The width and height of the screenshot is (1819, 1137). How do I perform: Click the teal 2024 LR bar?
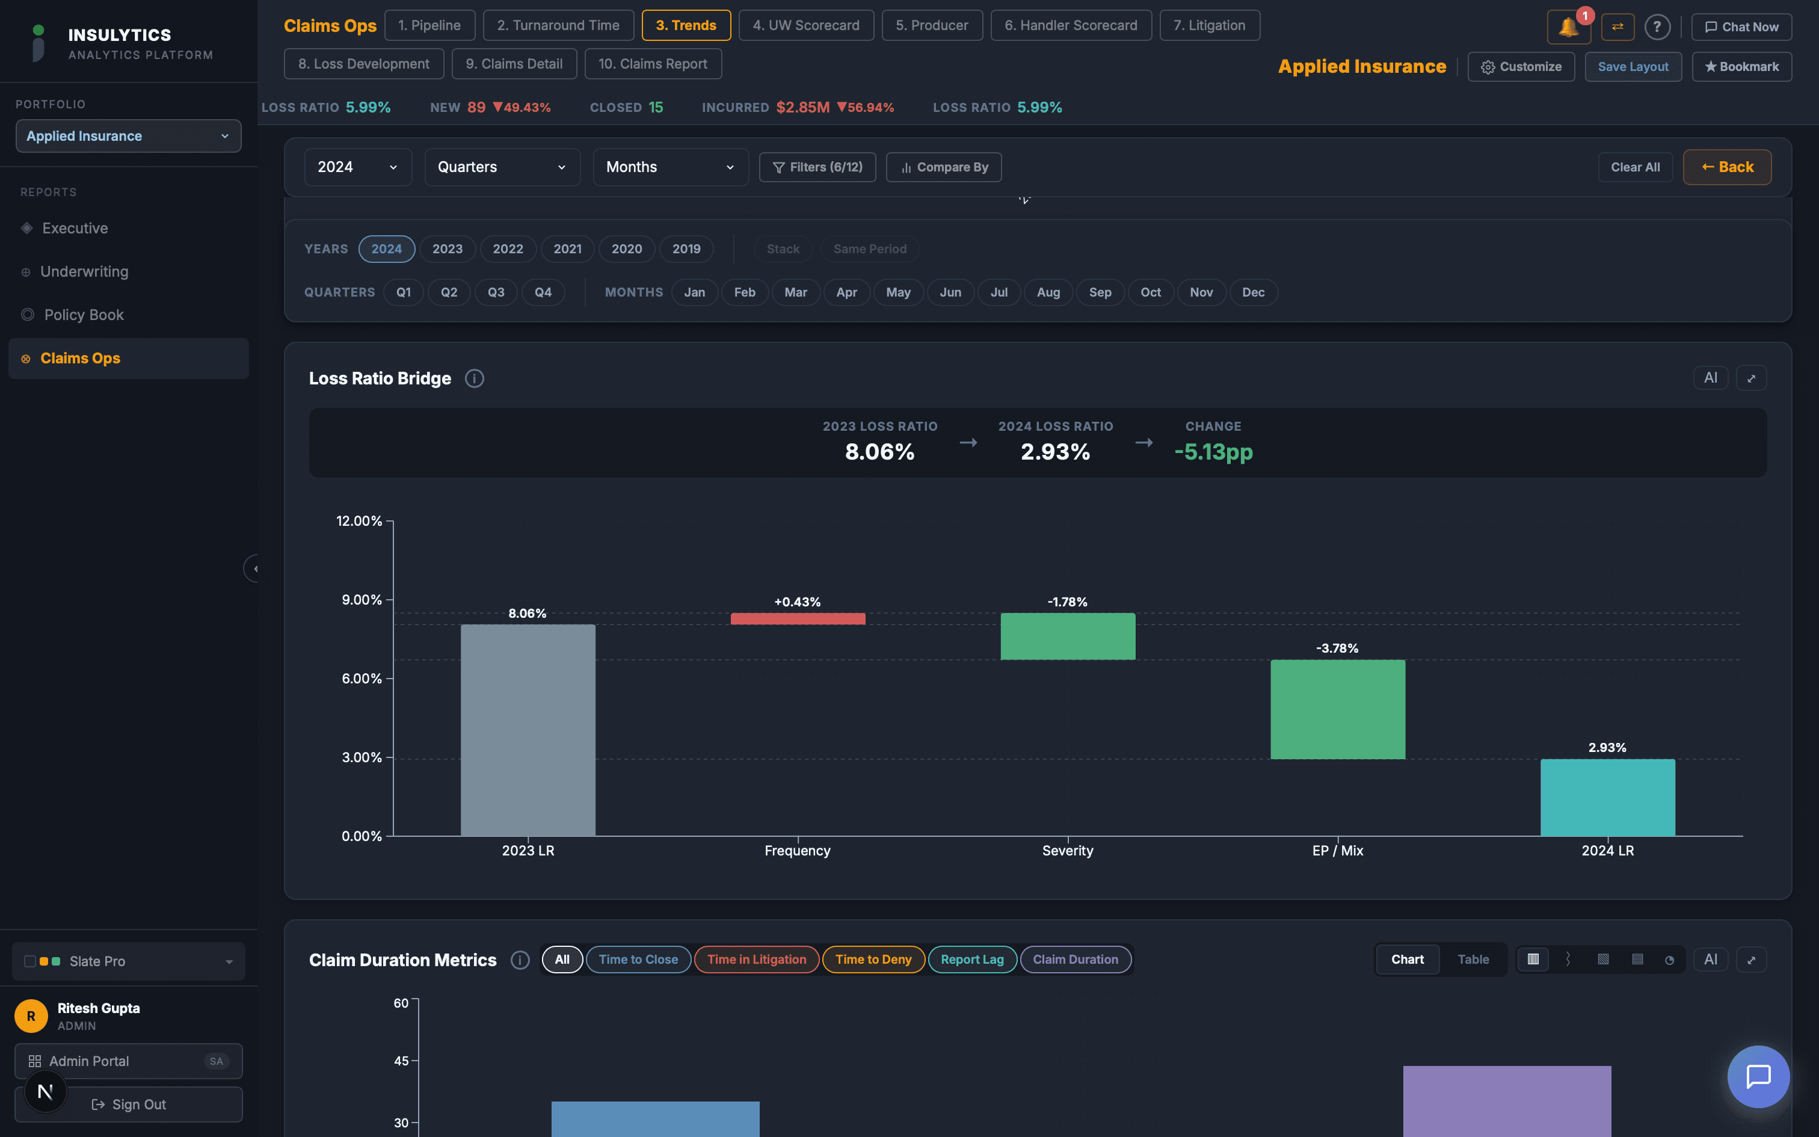[x=1607, y=797]
